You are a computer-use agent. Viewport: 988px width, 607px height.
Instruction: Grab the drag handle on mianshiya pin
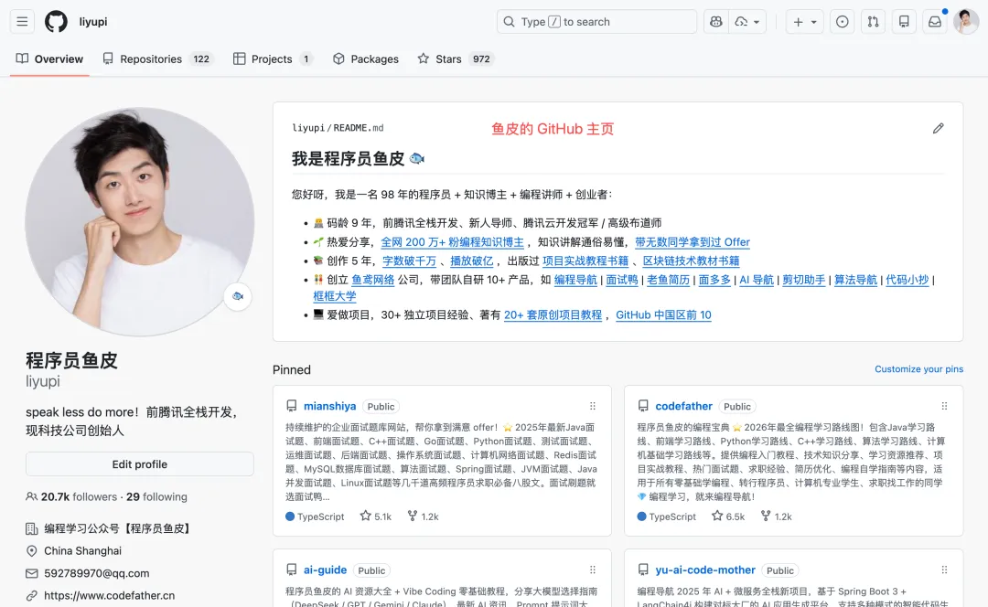tap(593, 406)
